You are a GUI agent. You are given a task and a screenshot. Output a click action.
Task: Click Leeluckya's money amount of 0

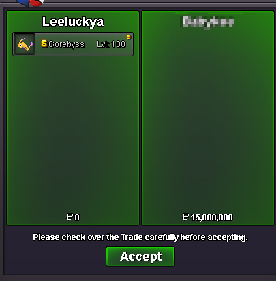coord(77,218)
